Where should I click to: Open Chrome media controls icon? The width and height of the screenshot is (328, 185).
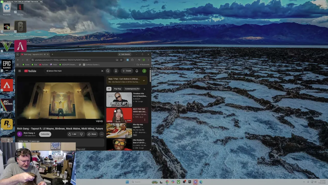tap(139, 60)
